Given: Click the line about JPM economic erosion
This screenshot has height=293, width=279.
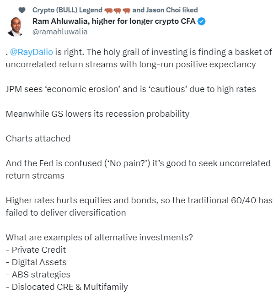Looking at the screenshot, I should click(x=131, y=89).
